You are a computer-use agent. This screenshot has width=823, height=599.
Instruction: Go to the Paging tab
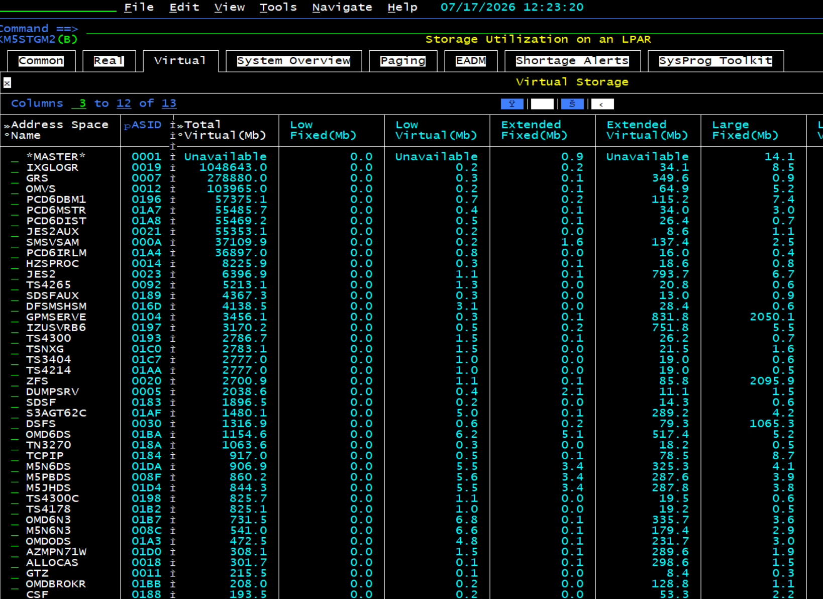(x=403, y=61)
